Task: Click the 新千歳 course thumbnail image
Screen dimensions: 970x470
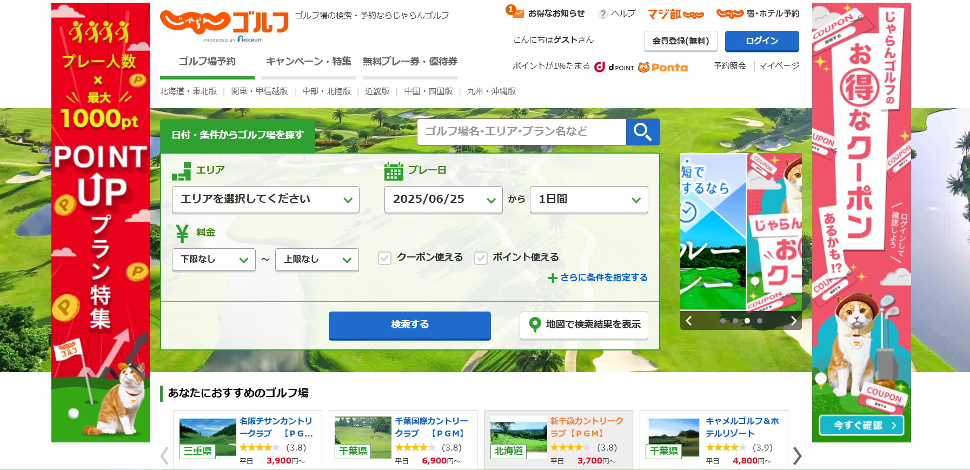Action: coord(519,438)
